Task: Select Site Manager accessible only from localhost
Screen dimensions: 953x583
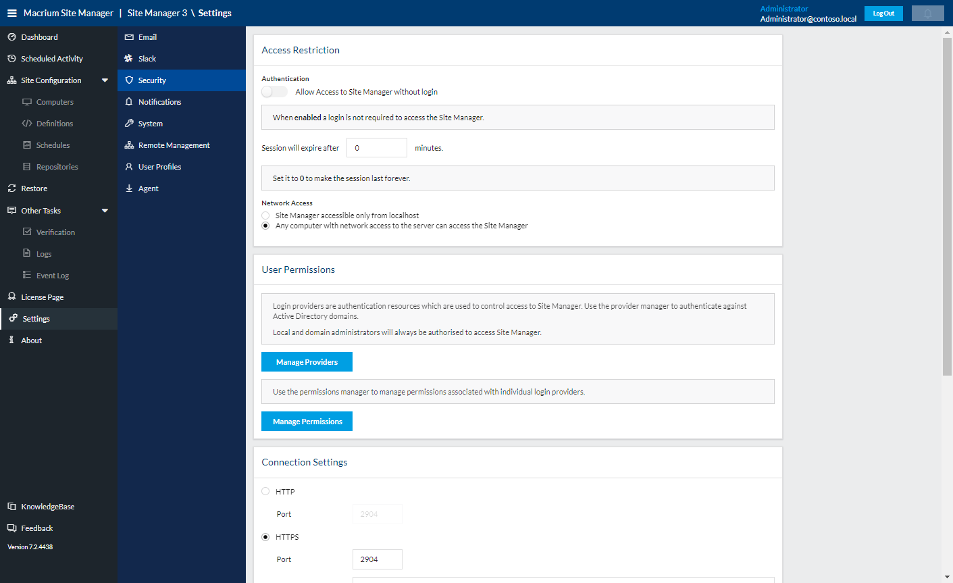Action: pyautogui.click(x=265, y=215)
